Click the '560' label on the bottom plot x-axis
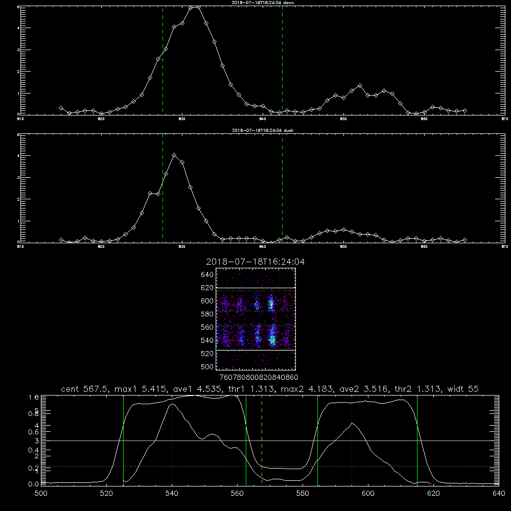The width and height of the screenshot is (511, 511). 237,494
